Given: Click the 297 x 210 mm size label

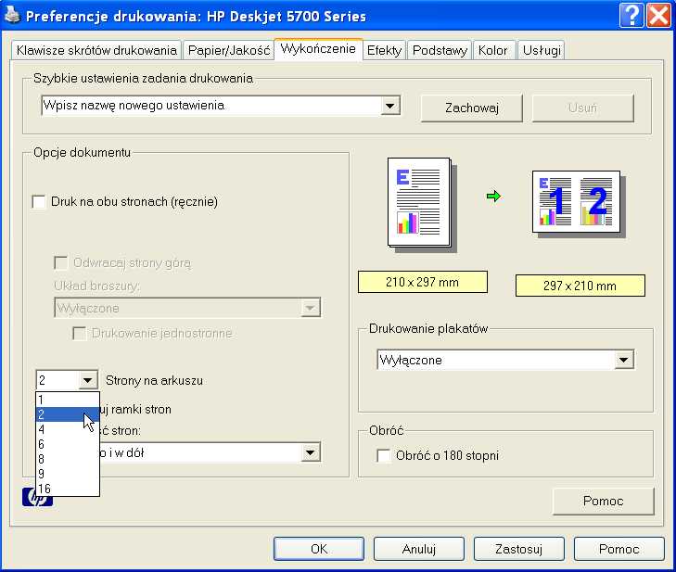Looking at the screenshot, I should pyautogui.click(x=580, y=286).
